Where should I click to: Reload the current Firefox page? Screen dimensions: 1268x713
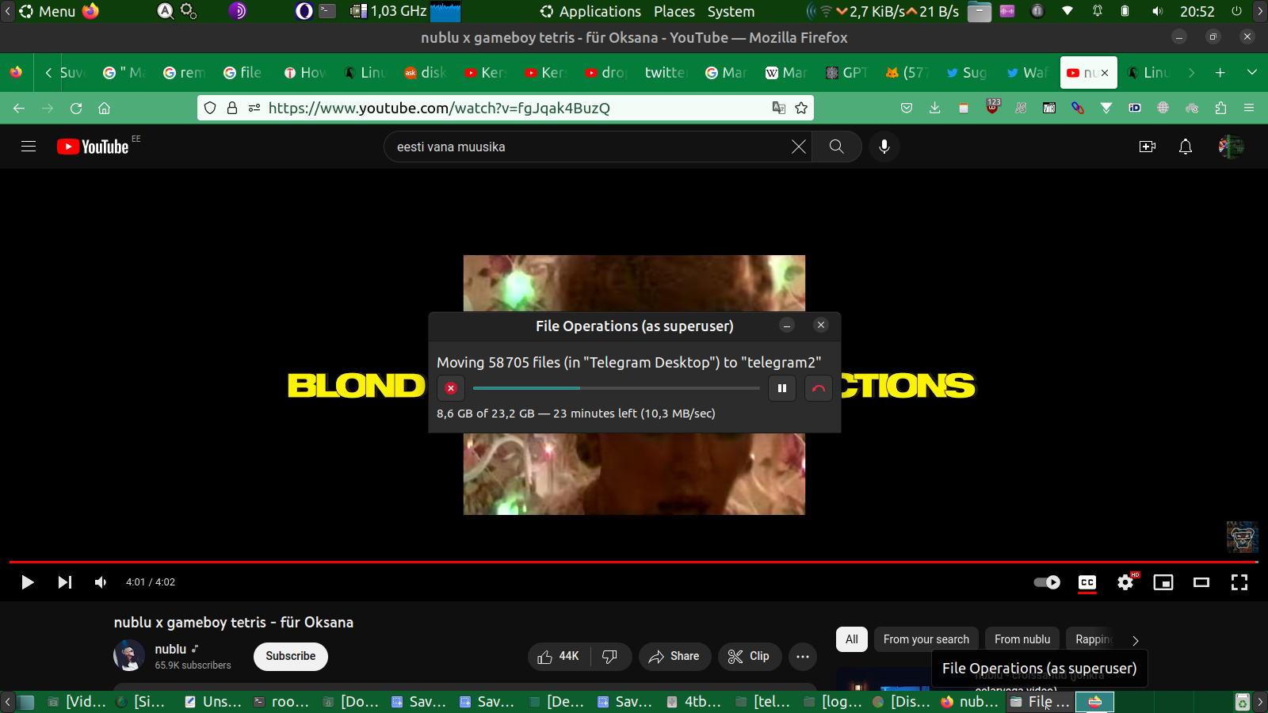coord(76,109)
